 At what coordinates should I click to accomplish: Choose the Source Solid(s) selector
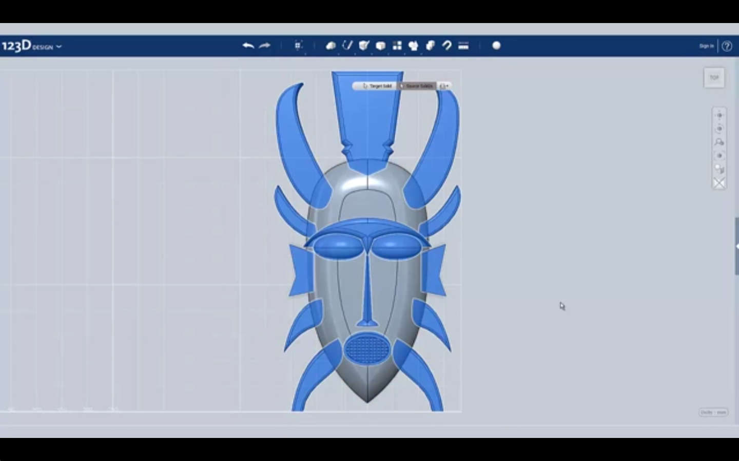coord(417,86)
